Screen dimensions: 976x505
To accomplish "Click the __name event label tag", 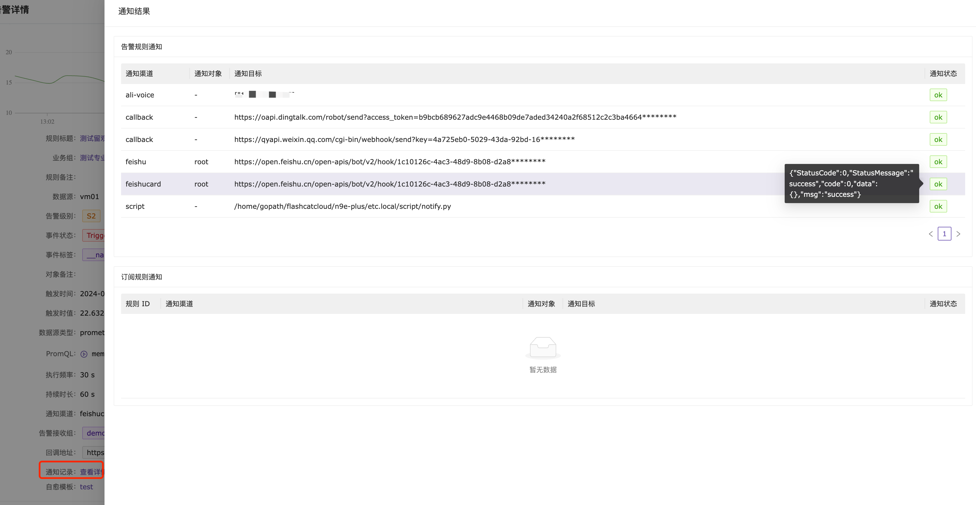I will point(94,255).
